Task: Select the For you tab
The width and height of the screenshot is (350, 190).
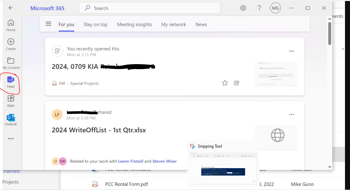Action: coord(66,24)
